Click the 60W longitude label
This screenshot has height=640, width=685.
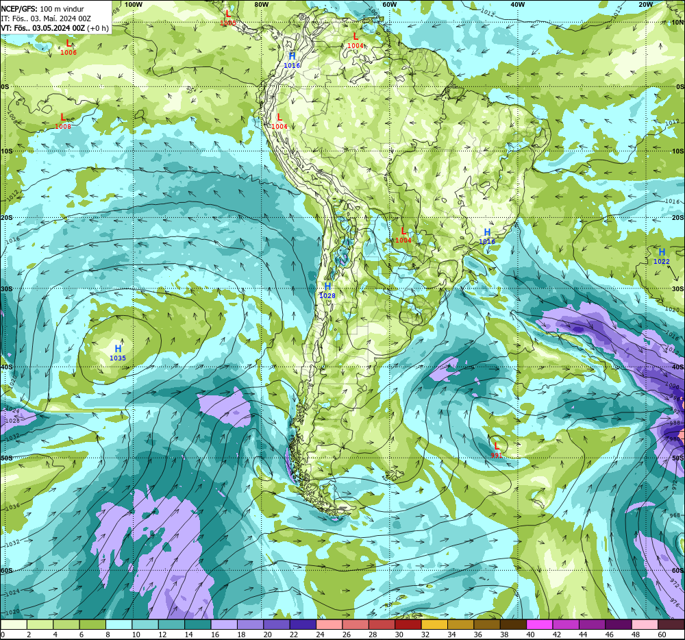[x=389, y=4]
